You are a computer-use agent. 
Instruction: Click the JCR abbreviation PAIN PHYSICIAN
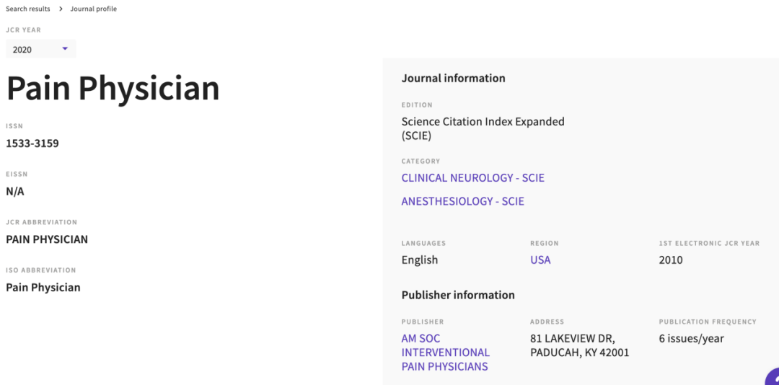(x=47, y=239)
